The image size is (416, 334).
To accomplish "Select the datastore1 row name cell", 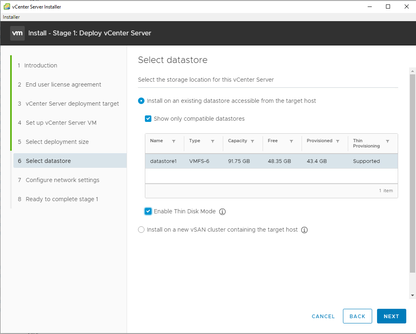I will tap(164, 161).
